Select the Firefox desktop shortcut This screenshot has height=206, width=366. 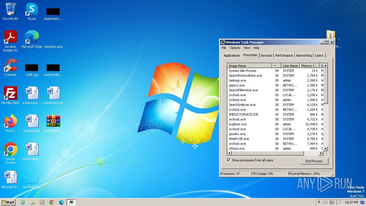click(10, 124)
